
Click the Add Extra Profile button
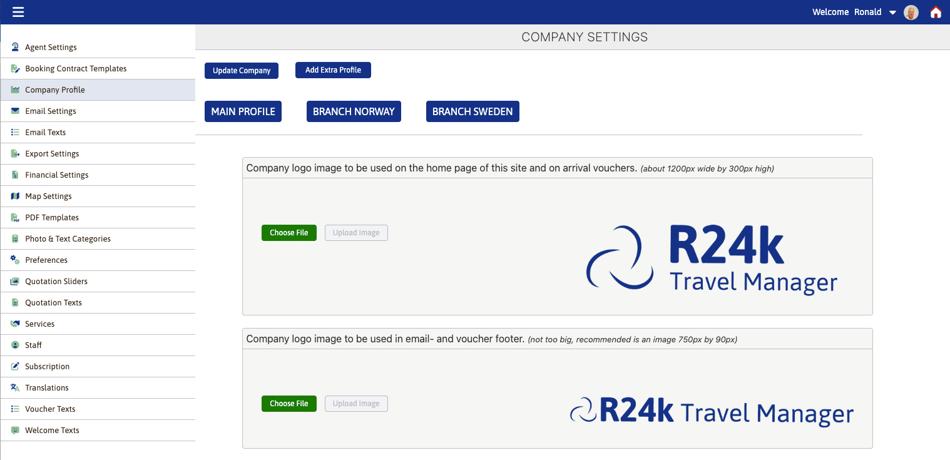pos(333,69)
